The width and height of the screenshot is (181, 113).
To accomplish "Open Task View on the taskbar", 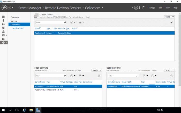I will click(x=17, y=110).
